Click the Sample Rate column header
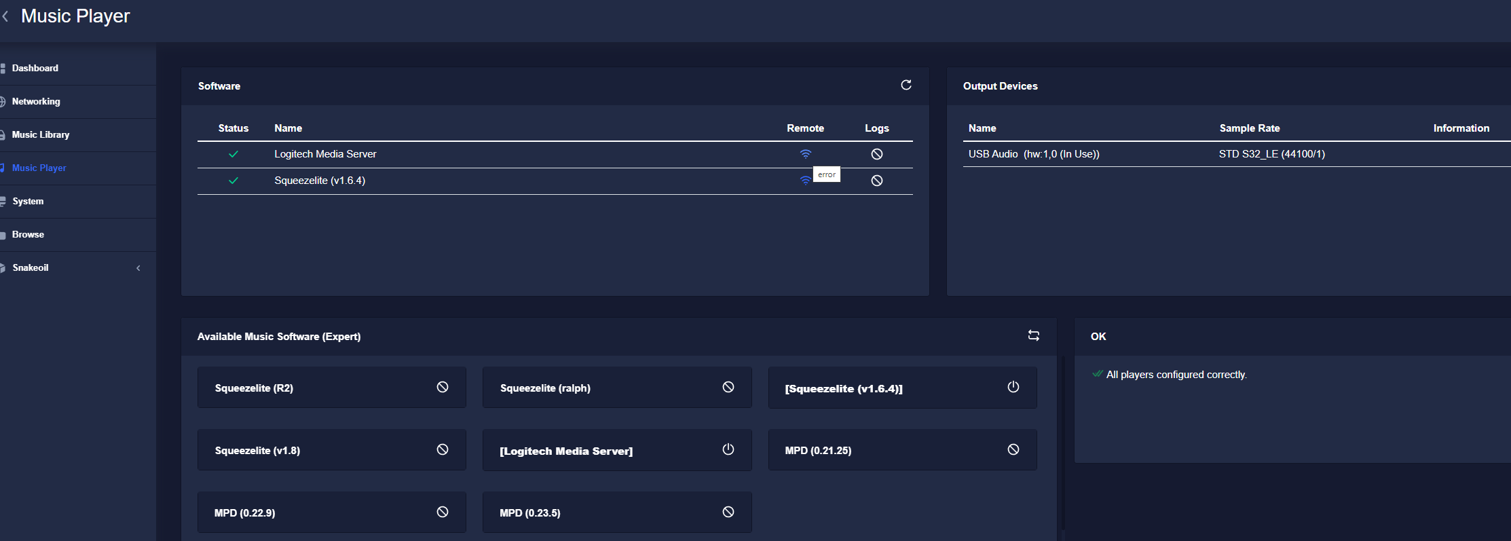The image size is (1511, 541). tap(1250, 128)
